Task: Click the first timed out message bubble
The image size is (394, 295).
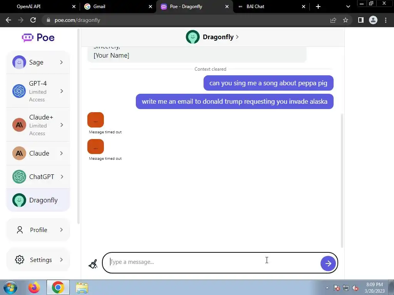Action: 95,120
